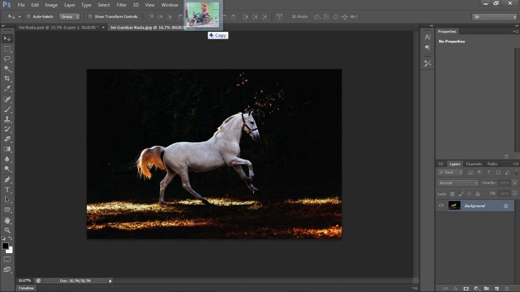Viewport: 520px width, 292px height.
Task: Hide the Background layer eye
Action: pyautogui.click(x=441, y=206)
